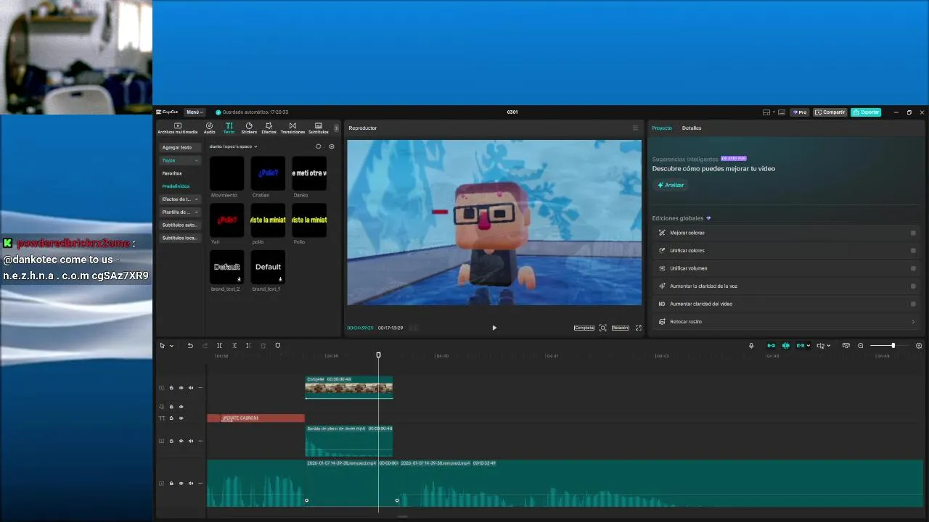
Task: Open more options for Congelar track
Action: pyautogui.click(x=200, y=388)
